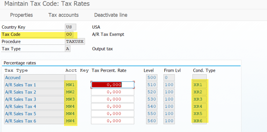Image resolution: width=267 pixels, height=132 pixels.
Task: Open the Properties toolbar button
Action: tap(21, 15)
